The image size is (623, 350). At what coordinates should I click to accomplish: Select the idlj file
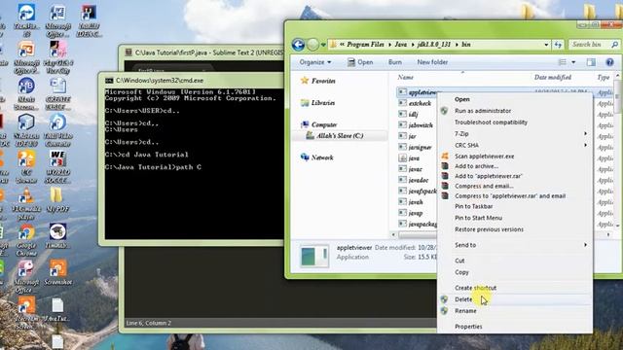click(x=409, y=115)
